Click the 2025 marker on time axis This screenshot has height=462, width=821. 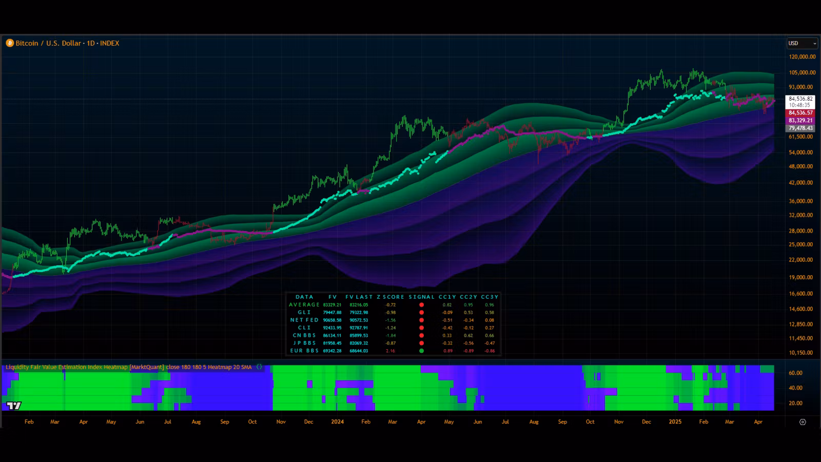tap(675, 422)
